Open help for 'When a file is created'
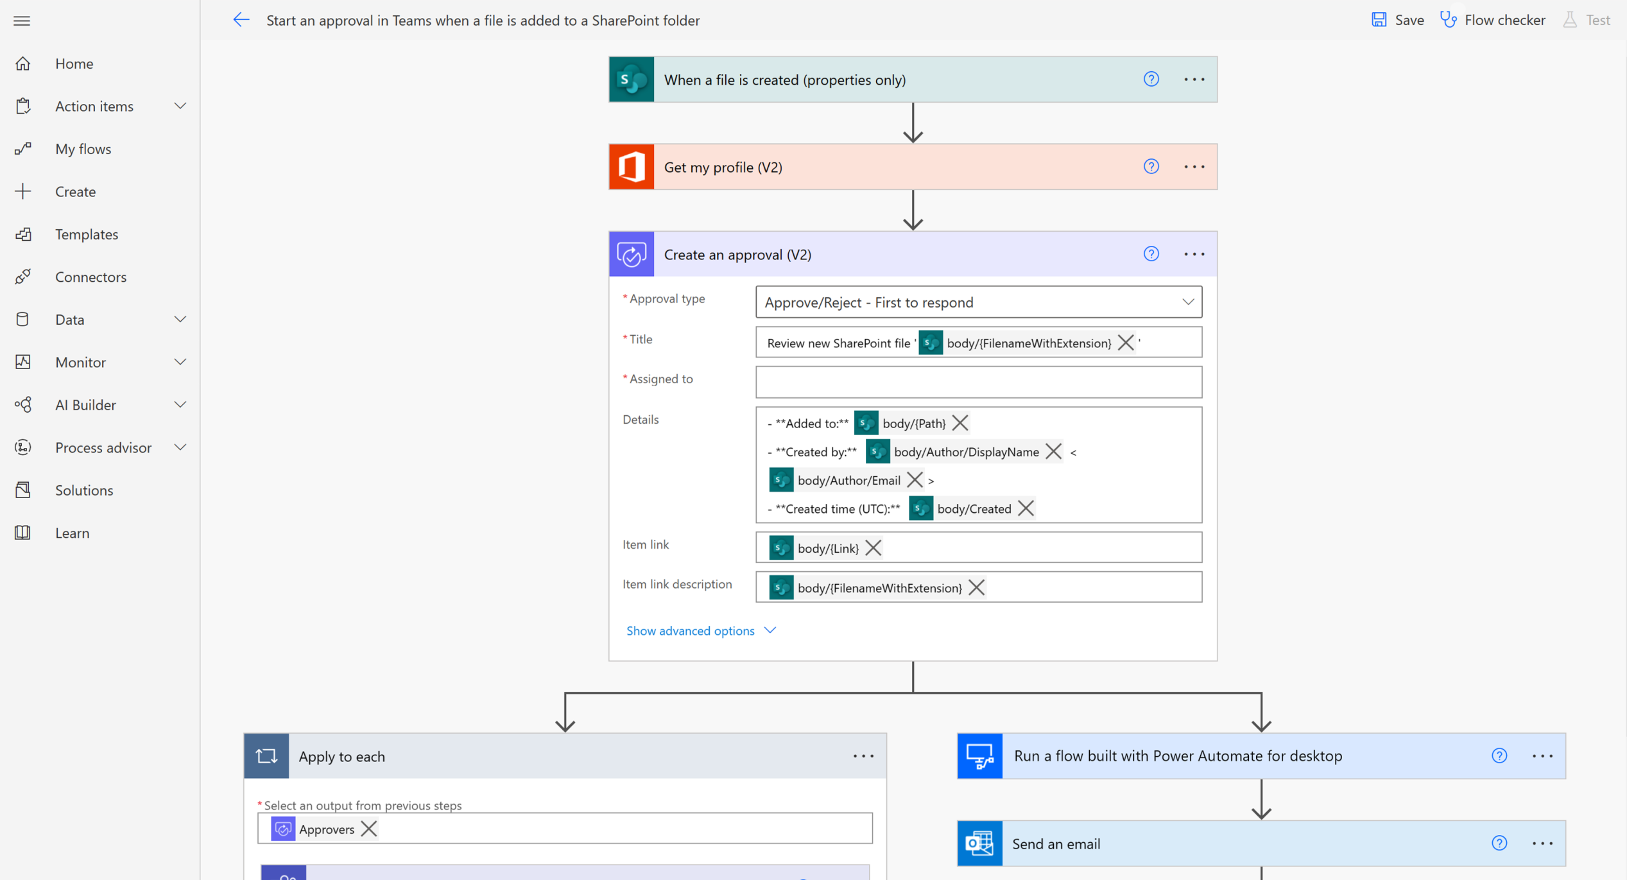The image size is (1627, 880). pos(1151,79)
